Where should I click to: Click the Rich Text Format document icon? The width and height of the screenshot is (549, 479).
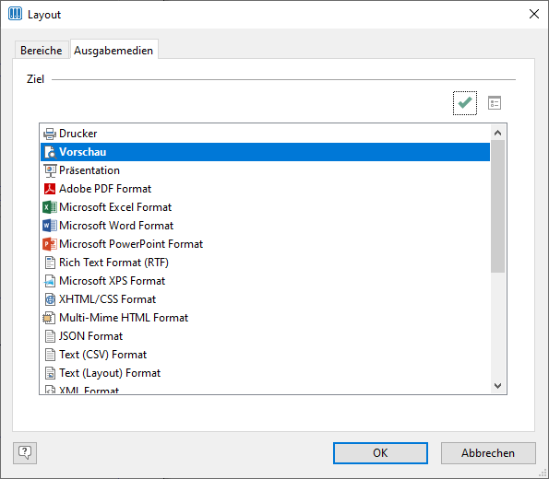(x=50, y=263)
